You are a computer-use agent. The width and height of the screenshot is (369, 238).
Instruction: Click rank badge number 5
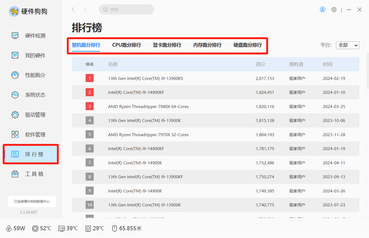[x=90, y=135]
